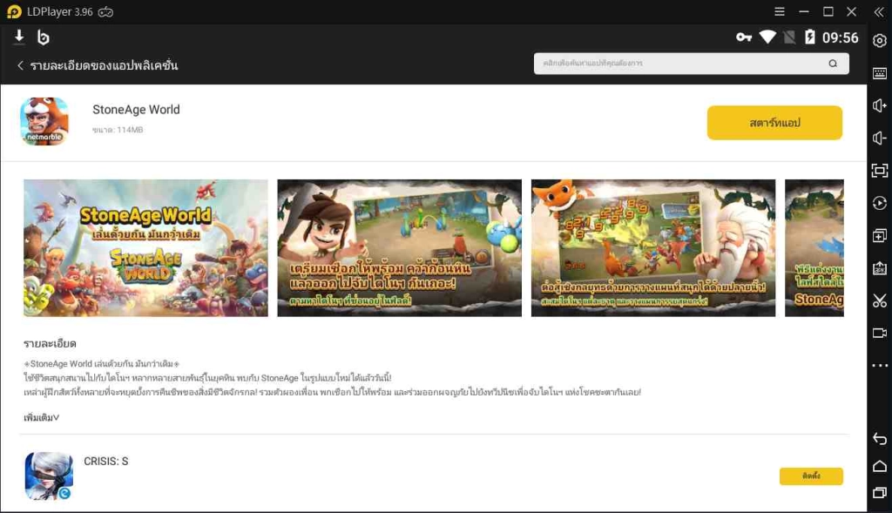
Task: Open third screenshot with old bearded man
Action: pyautogui.click(x=653, y=248)
